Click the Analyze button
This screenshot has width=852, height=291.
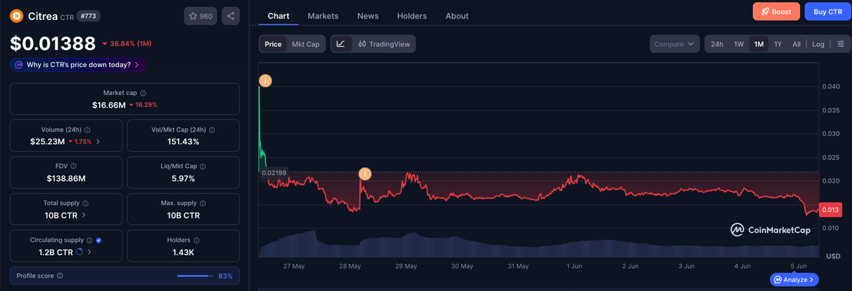[794, 280]
